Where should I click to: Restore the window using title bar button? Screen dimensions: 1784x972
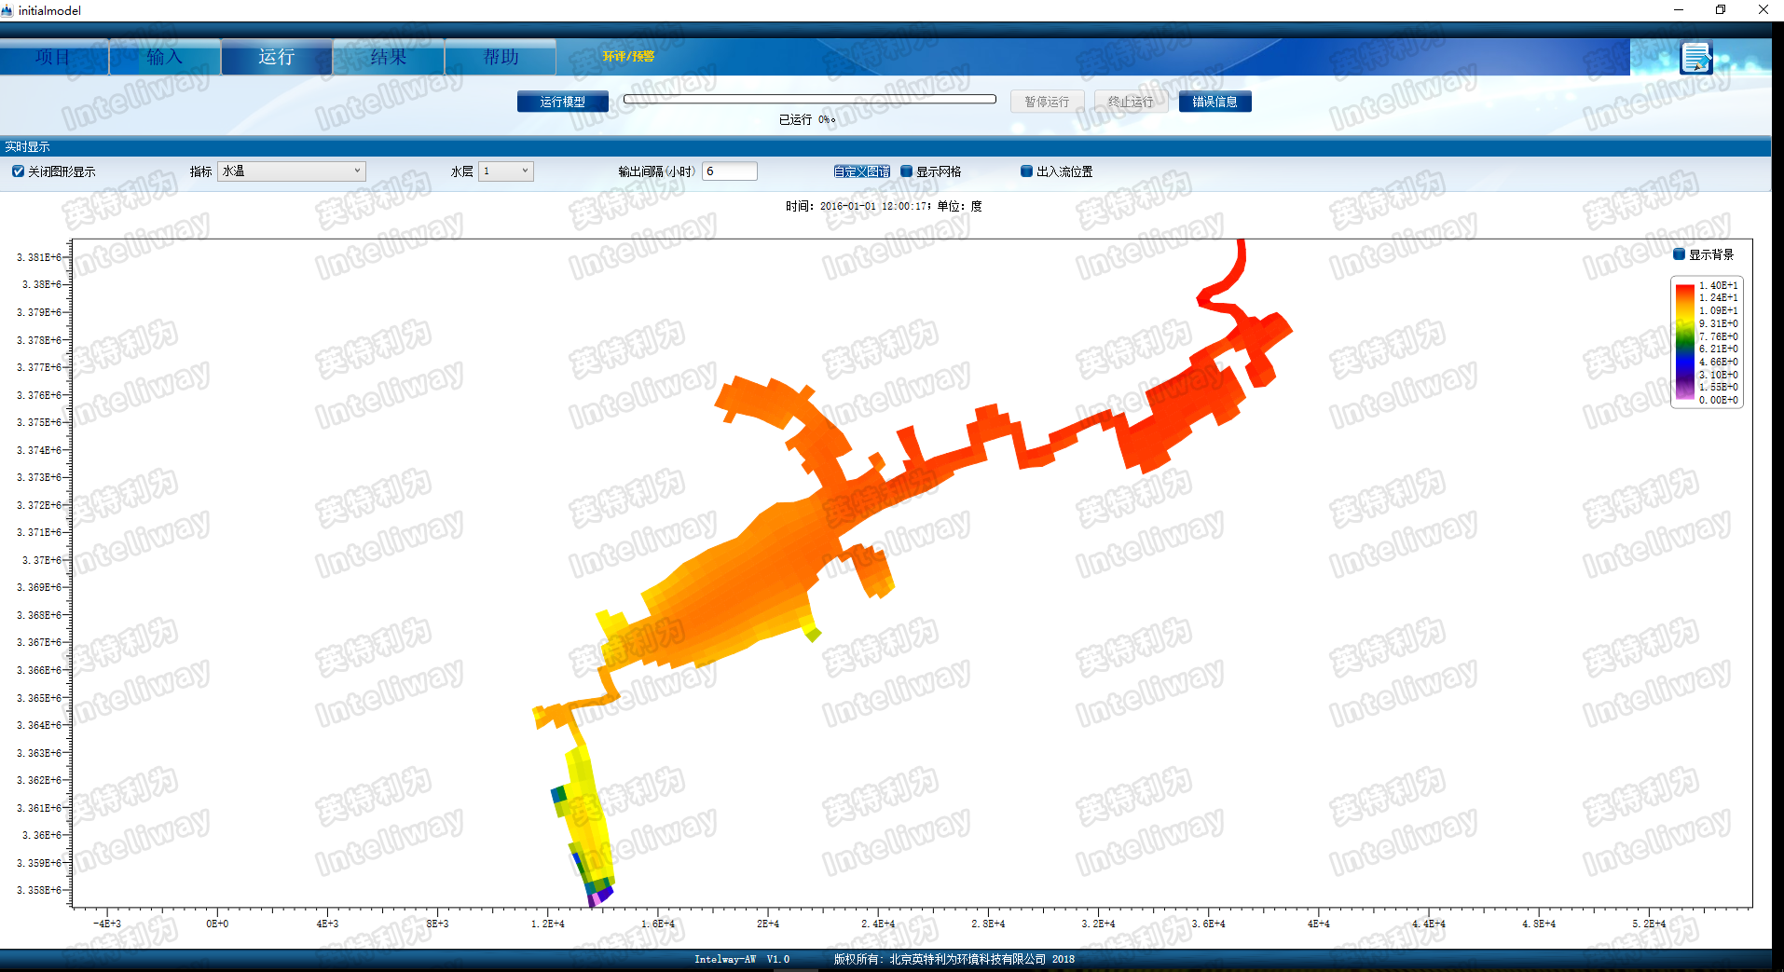click(x=1720, y=10)
